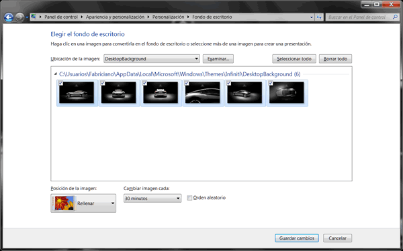Select the fifth angled car thumbnail
Screen dimensions: 403x251
coord(244,93)
